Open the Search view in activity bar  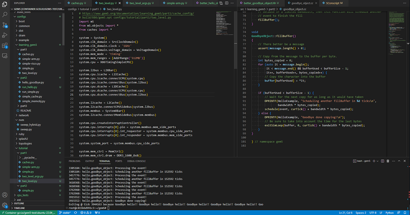[5, 14]
